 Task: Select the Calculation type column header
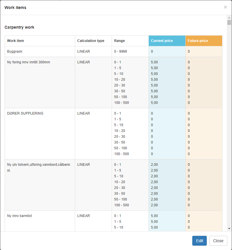tap(90, 41)
